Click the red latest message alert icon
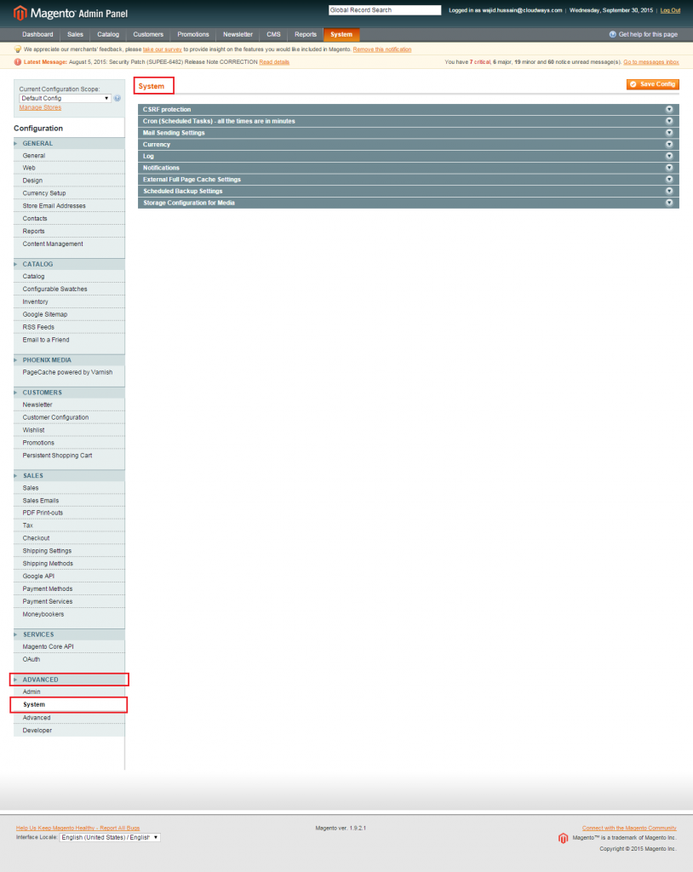Screen dimensions: 693x872 (x=18, y=62)
